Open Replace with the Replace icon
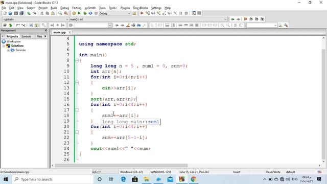Image resolution: width=327 pixels, height=184 pixels. [66, 13]
